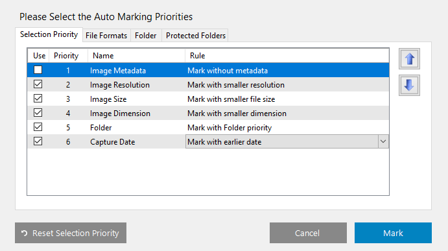448x251 pixels.
Task: Enable the Image Metadata checkbox
Action: click(38, 70)
